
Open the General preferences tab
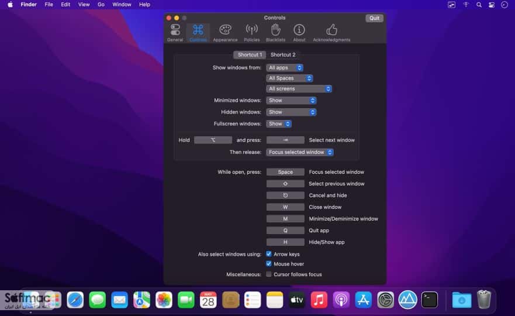pos(175,33)
